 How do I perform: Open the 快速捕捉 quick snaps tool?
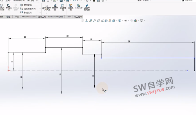[63, 7]
